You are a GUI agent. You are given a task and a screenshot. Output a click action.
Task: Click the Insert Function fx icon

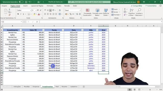click(x=37, y=22)
